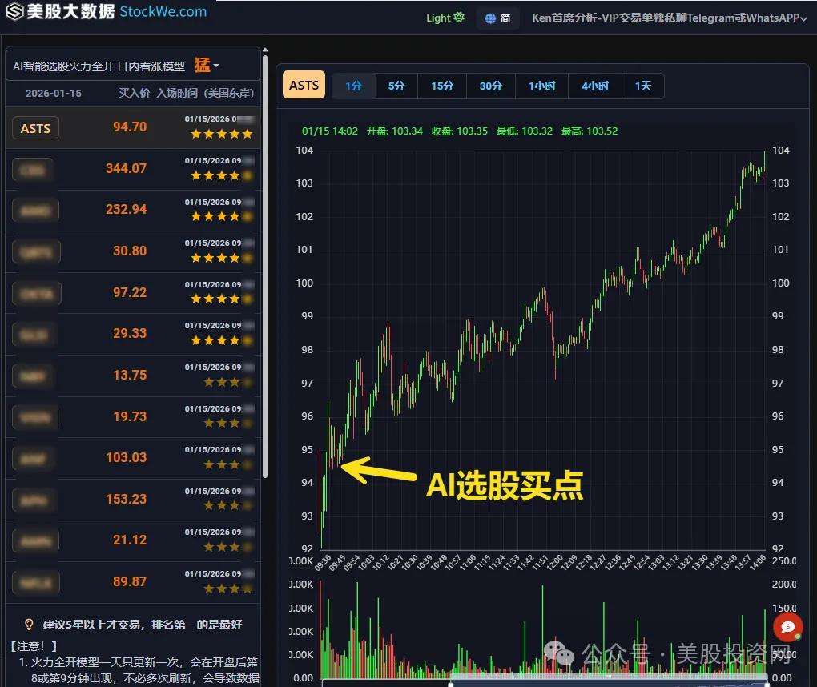The image size is (817, 687).
Task: Switch to the 30分 timeframe tab
Action: (490, 86)
